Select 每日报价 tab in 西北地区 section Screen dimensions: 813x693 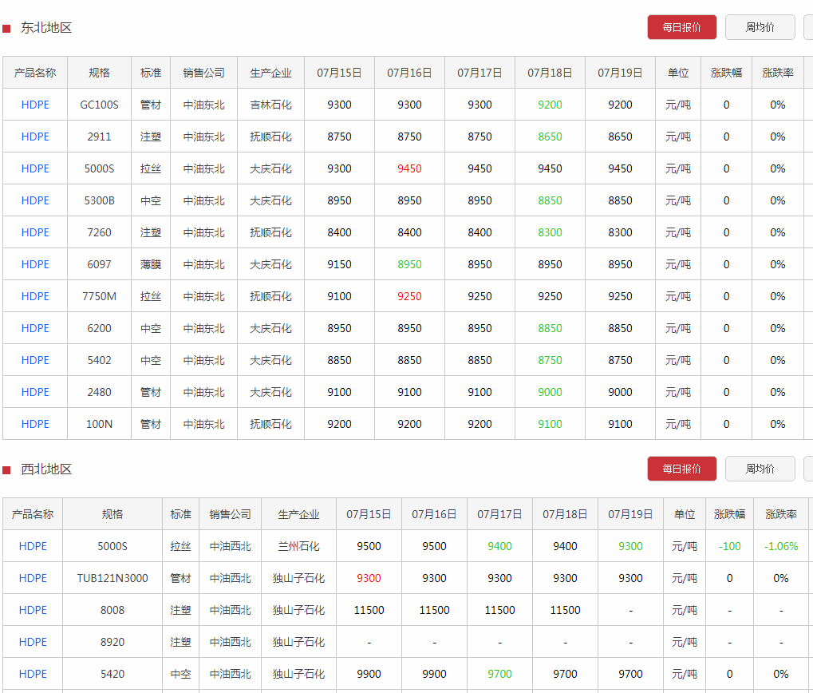coord(682,469)
